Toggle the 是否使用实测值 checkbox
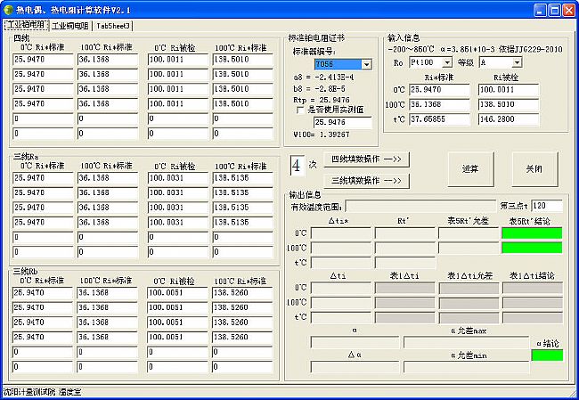579x400 pixels. tap(300, 110)
